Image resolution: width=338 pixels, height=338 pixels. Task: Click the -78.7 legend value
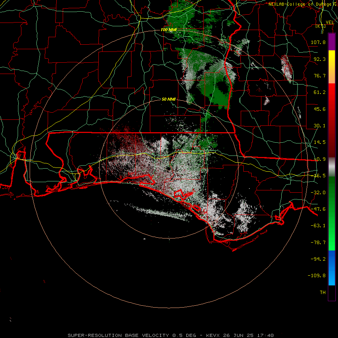click(x=318, y=243)
